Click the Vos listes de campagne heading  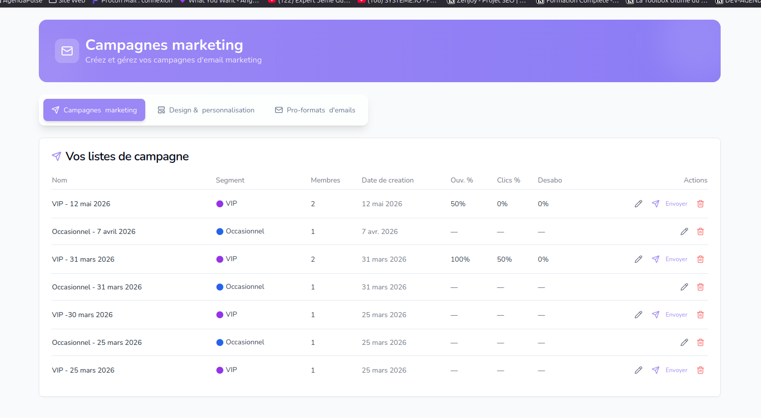click(x=127, y=156)
